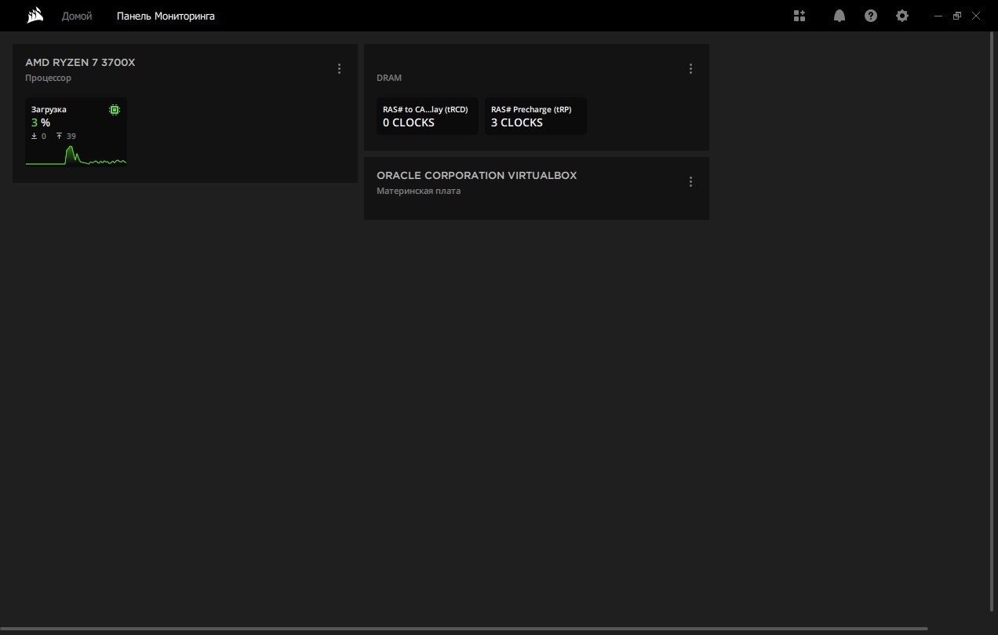
Task: Open the help question mark icon
Action: pyautogui.click(x=871, y=16)
